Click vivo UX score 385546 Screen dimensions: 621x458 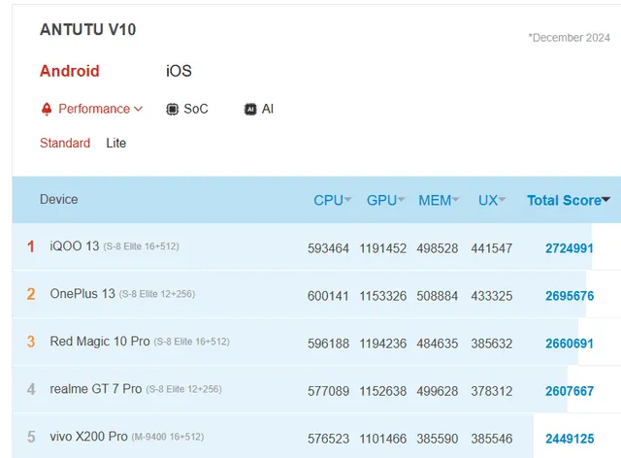point(492,439)
